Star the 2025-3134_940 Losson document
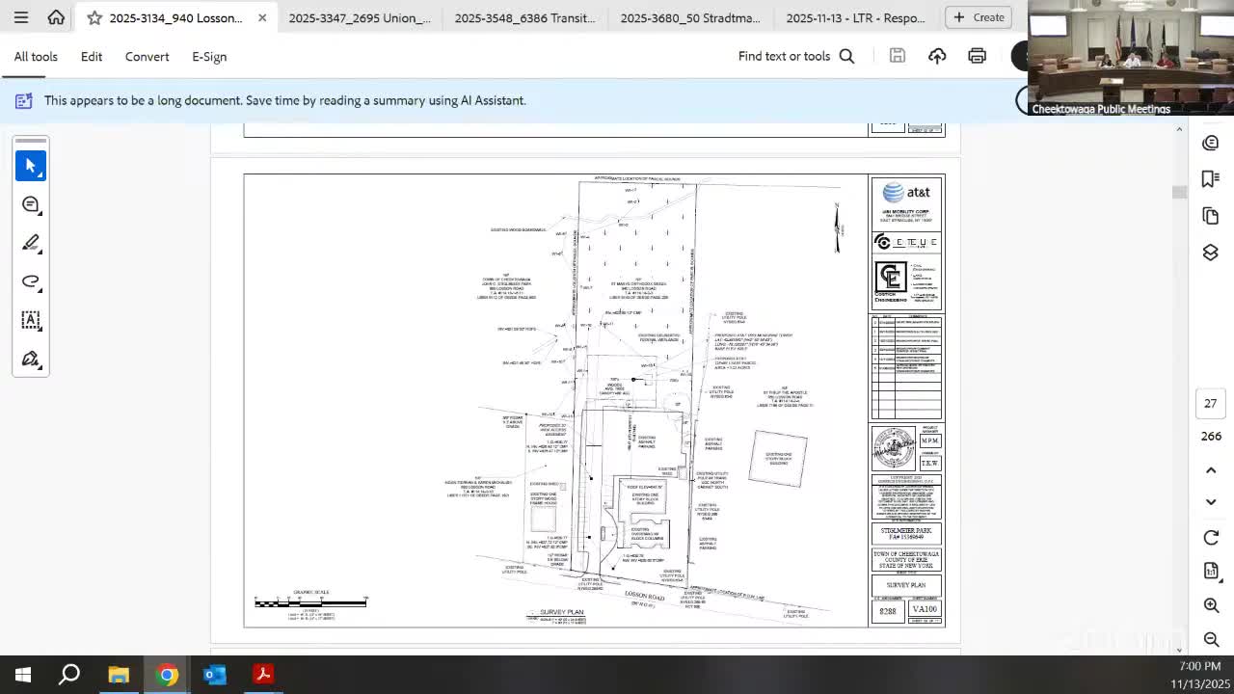The image size is (1234, 694). 94,17
